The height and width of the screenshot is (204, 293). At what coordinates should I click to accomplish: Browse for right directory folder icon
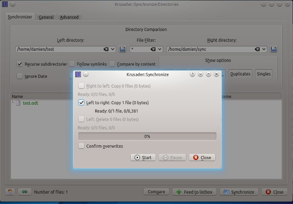pos(274,49)
